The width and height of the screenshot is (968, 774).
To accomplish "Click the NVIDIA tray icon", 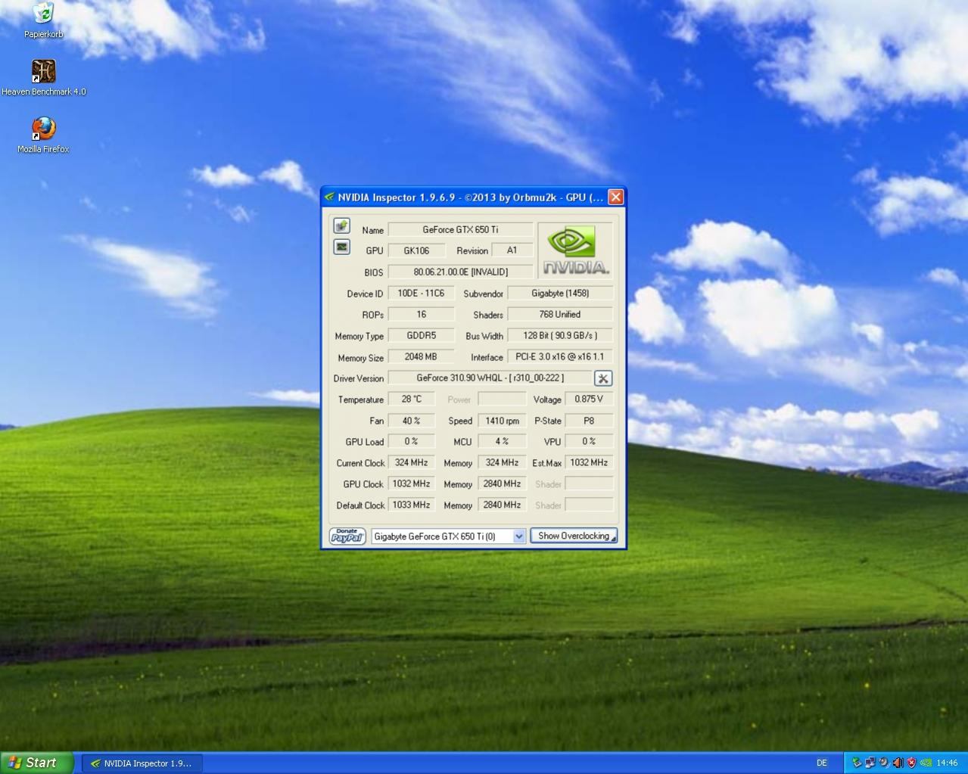I will coord(926,763).
